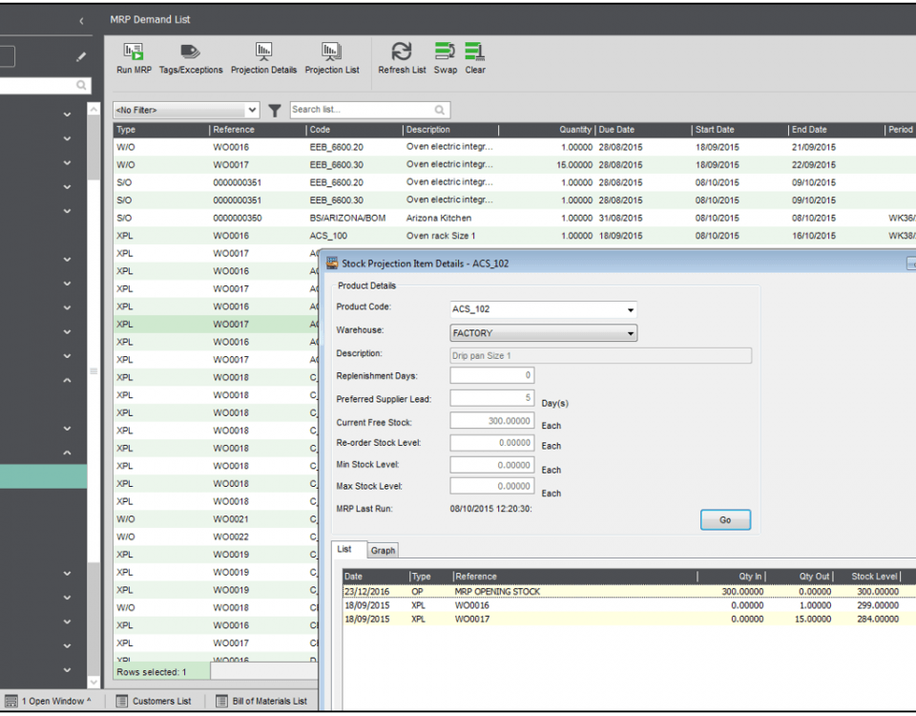Click the Preferred Supplier Lead field
Image resolution: width=916 pixels, height=716 pixels.
492,398
